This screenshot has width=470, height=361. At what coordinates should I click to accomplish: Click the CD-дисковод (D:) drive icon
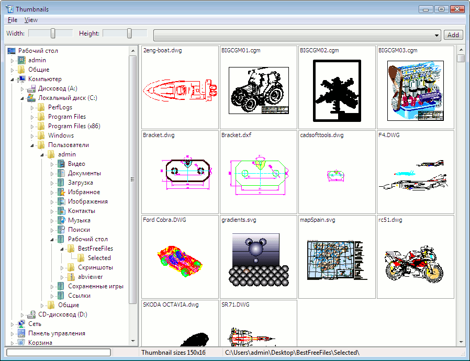coord(31,314)
